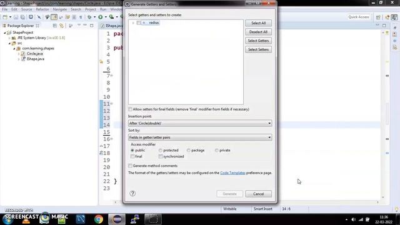
Task: Click the Cancel button
Action: [258, 194]
